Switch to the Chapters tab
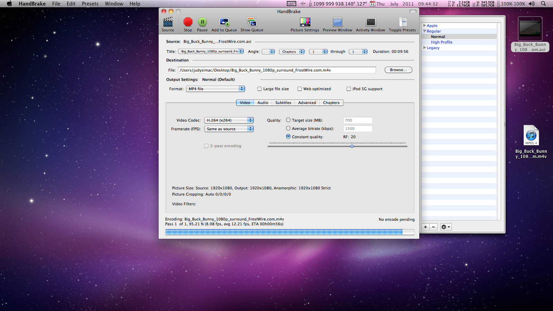Screen dimensions: 553x311 331,103
